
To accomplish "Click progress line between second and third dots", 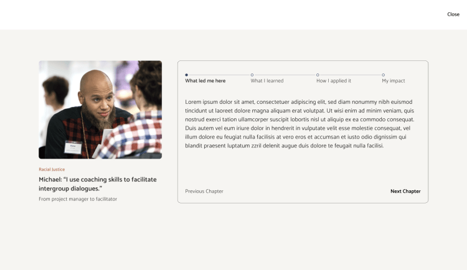I will (285, 75).
